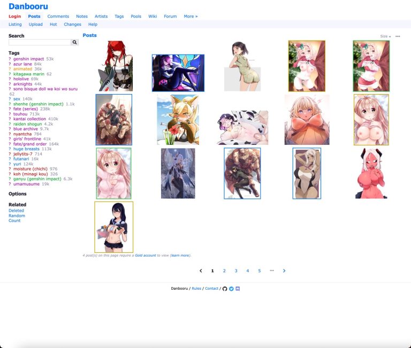The image size is (411, 348).
Task: Open the Discord icon in the footer
Action: click(238, 289)
